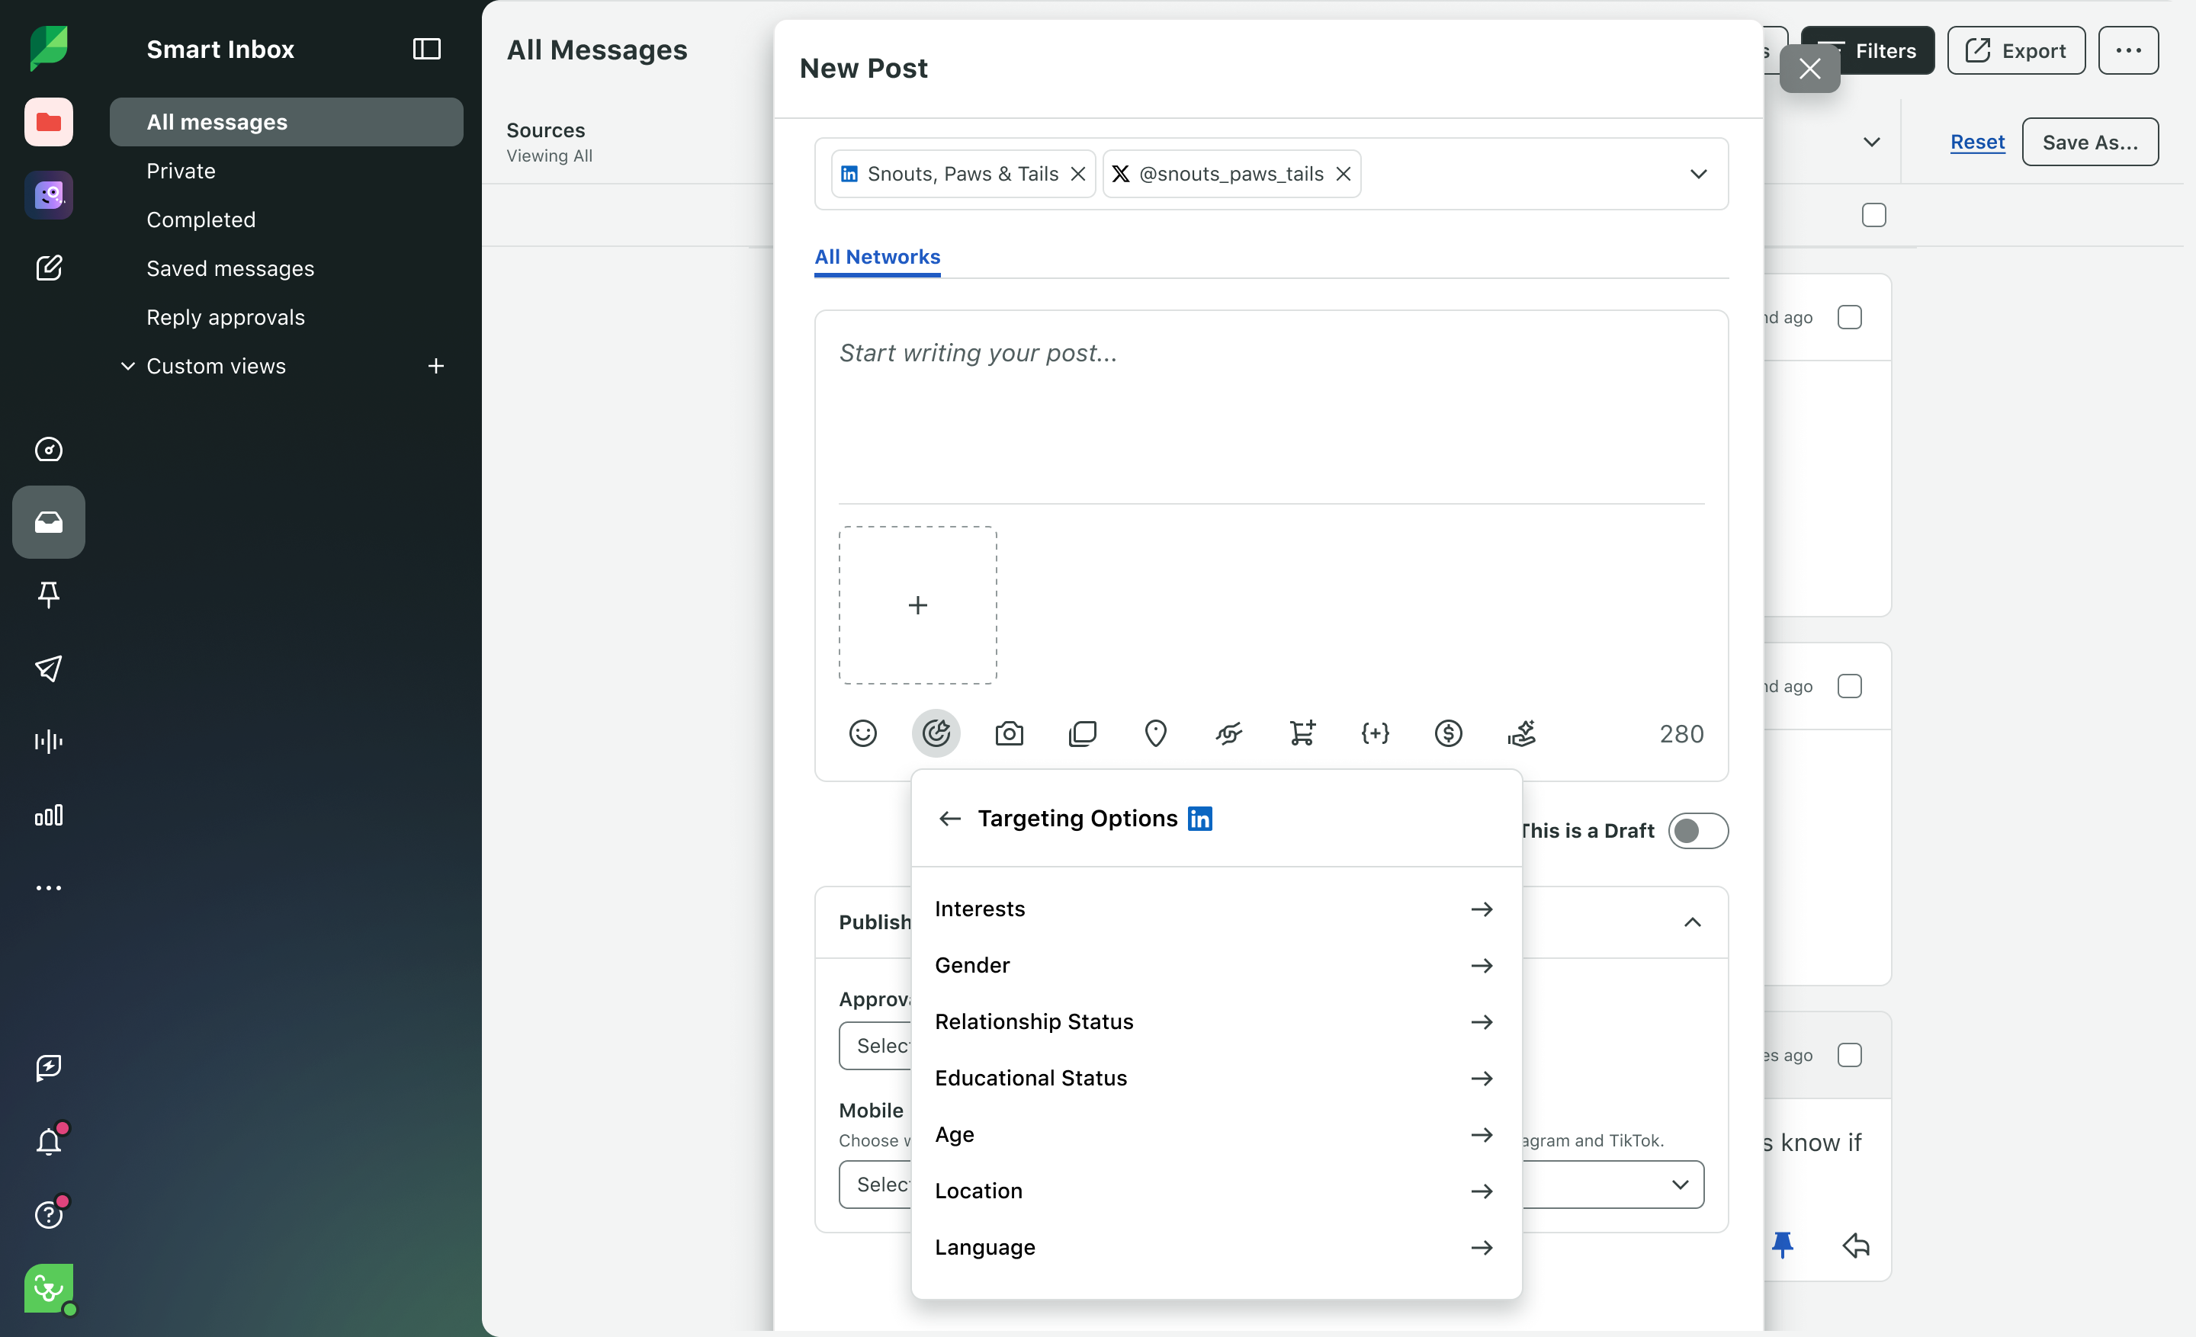This screenshot has height=1337, width=2196.
Task: Check the checkbox next to the first message
Action: [x=1850, y=316]
